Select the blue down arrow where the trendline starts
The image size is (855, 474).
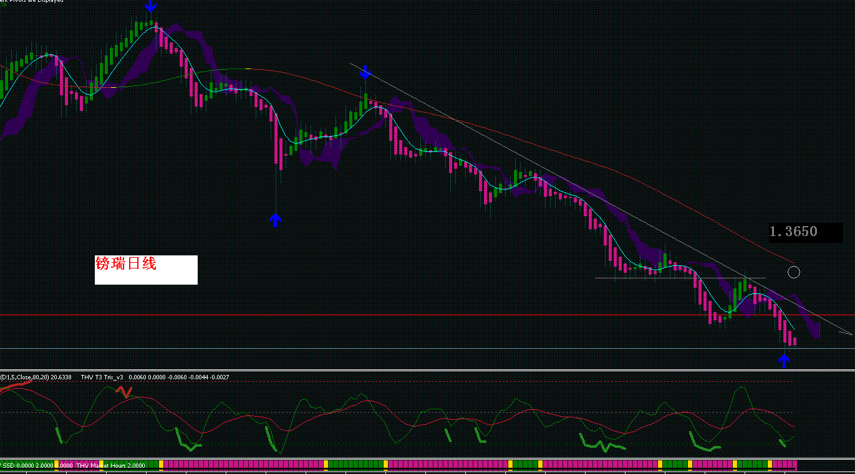pos(365,73)
